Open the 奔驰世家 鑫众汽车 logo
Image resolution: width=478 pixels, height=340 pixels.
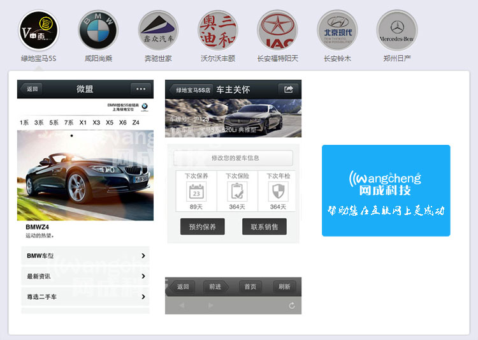[158, 30]
